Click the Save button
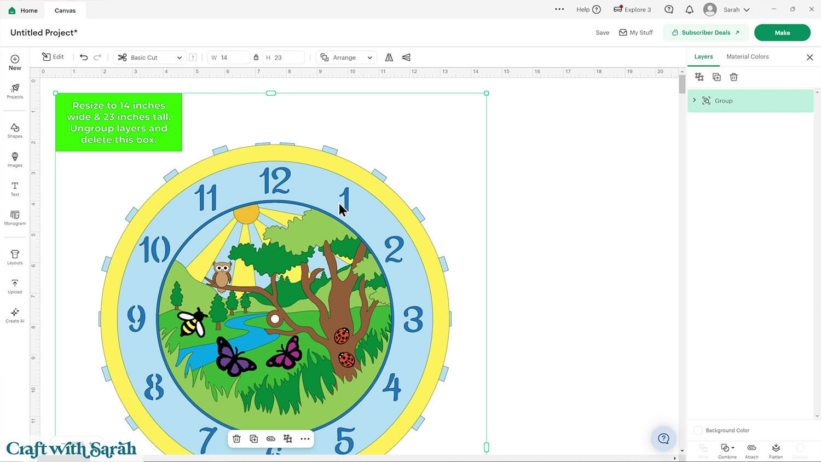 pos(602,33)
